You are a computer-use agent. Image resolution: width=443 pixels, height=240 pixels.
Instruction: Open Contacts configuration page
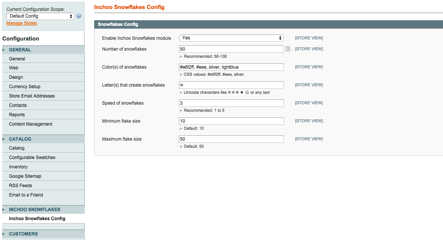coord(18,105)
